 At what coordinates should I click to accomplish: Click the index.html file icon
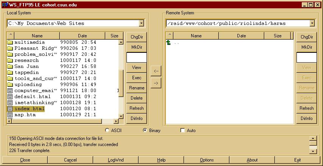click(10, 109)
